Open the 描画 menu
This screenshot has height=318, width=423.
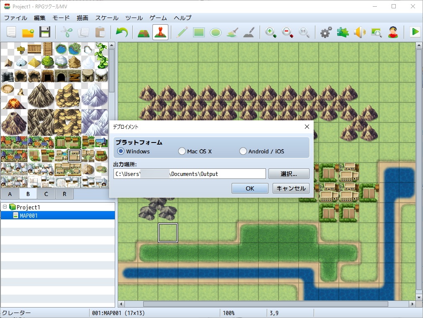coord(82,18)
